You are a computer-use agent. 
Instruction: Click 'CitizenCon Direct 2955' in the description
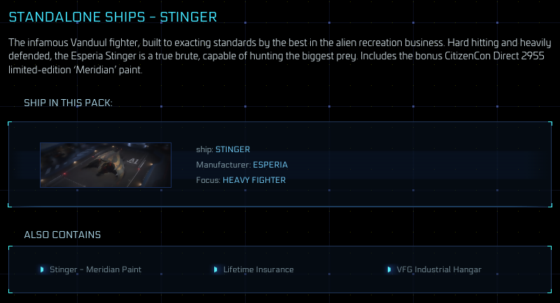tap(494, 56)
